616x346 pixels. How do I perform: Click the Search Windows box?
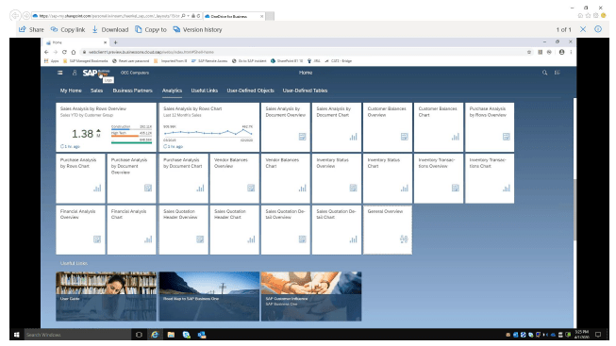77,335
